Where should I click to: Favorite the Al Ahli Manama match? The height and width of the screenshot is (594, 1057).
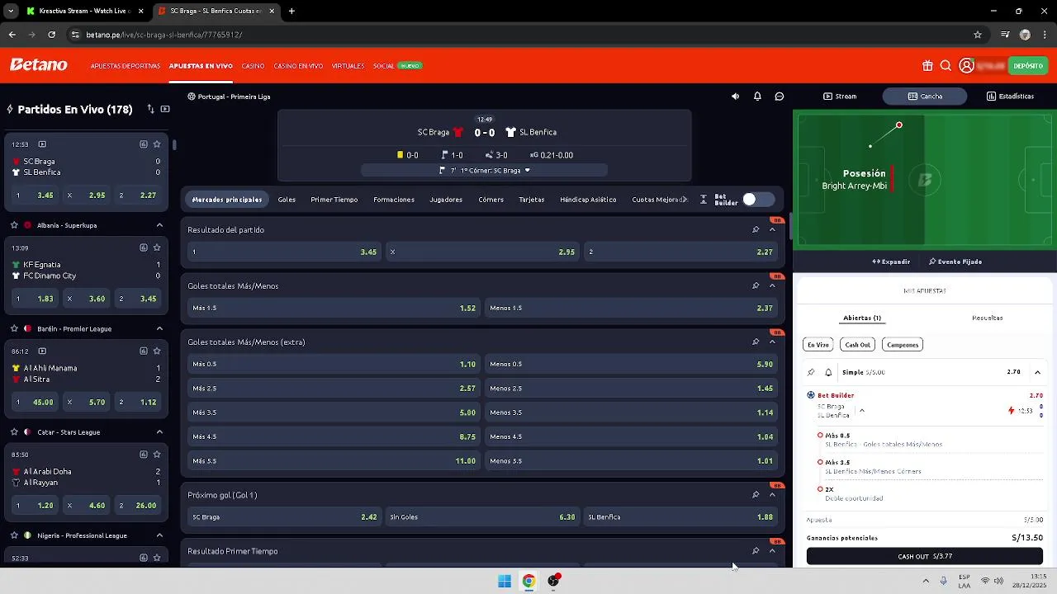point(157,351)
